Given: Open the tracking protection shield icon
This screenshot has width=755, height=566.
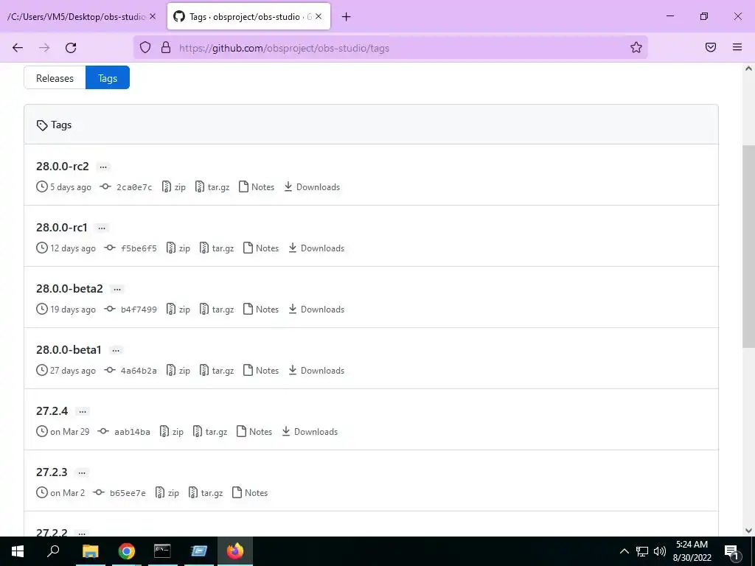Looking at the screenshot, I should [145, 47].
